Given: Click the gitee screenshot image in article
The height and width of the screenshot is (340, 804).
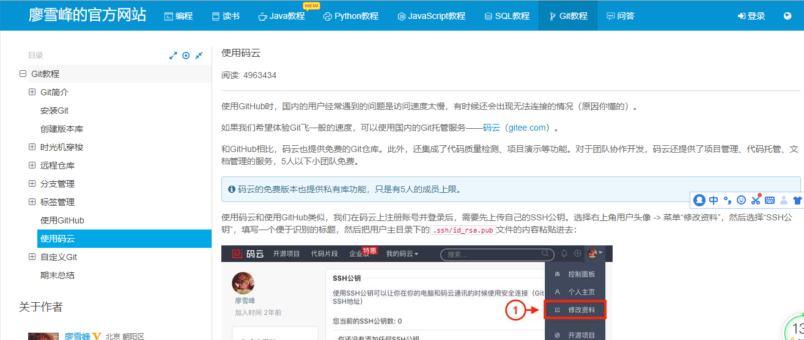Looking at the screenshot, I should click(x=417, y=293).
